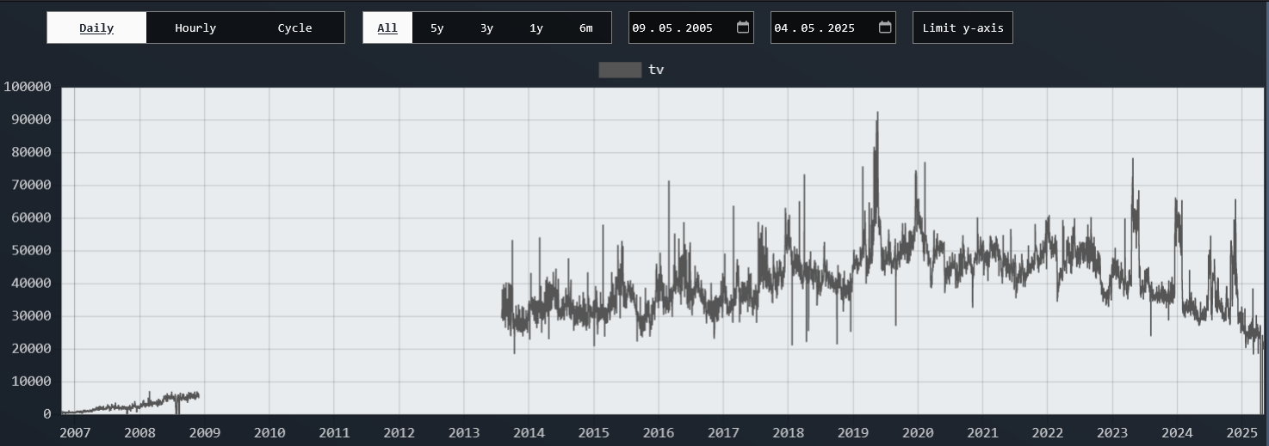The image size is (1269, 446).
Task: Choose the 1y time range
Action: [x=536, y=27]
